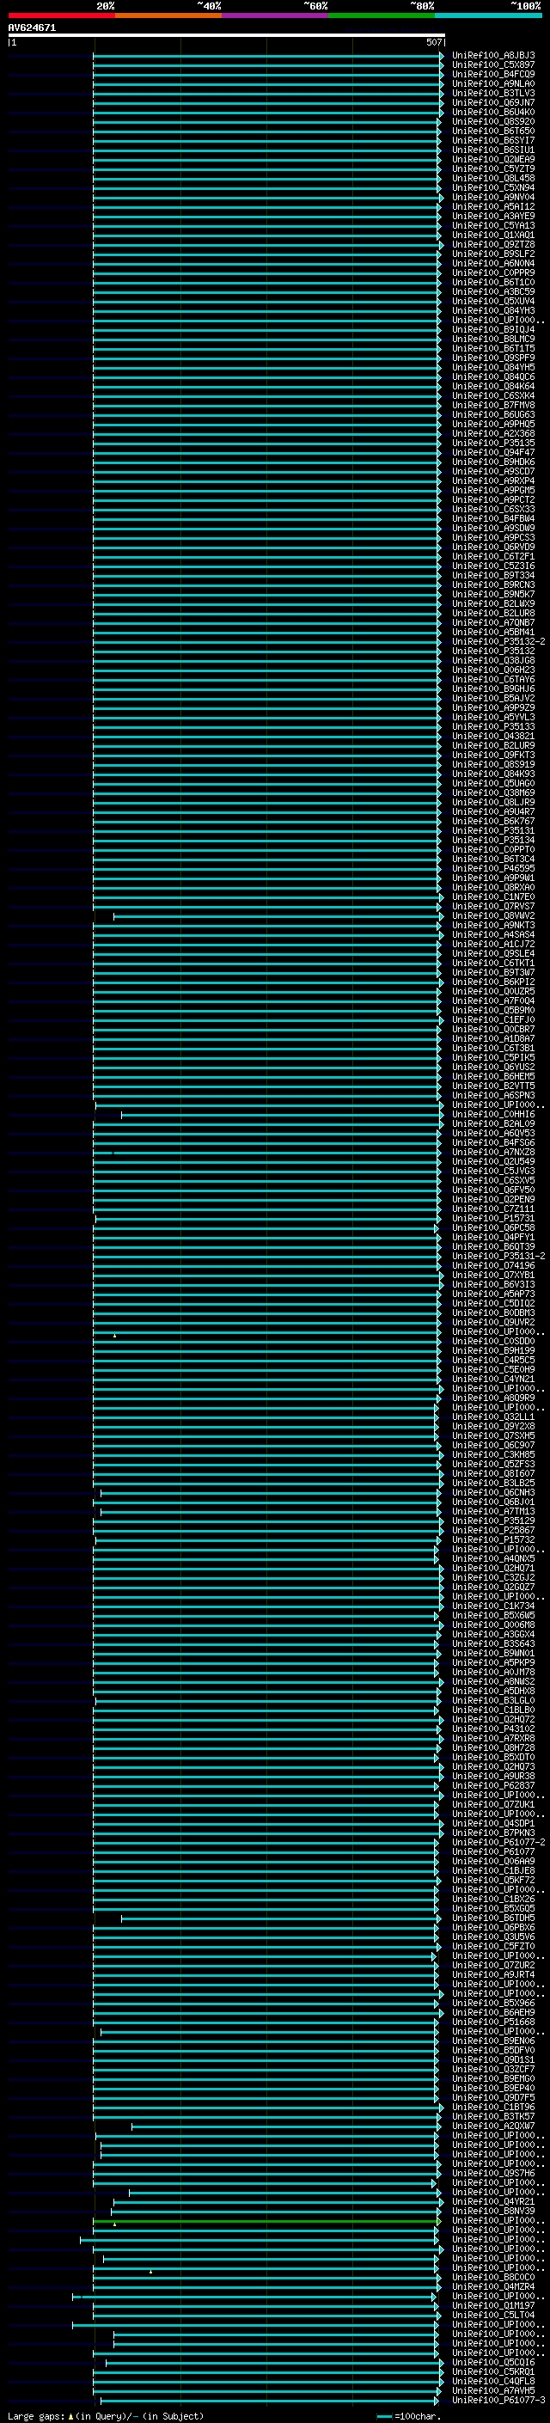Click the orange ~40% identity legend segment
Screen dimensions: 550x2423
click(168, 15)
